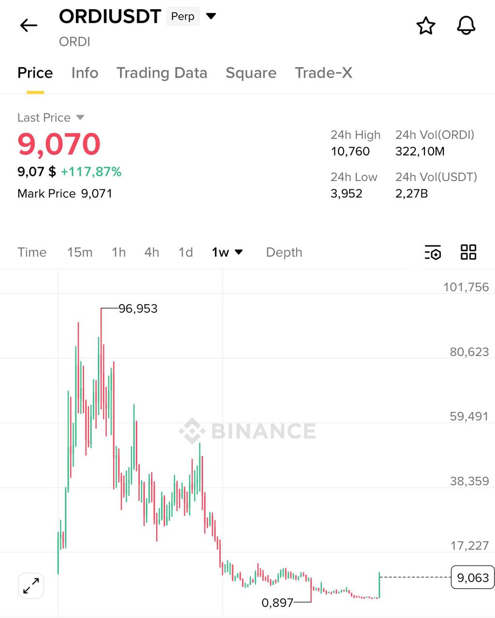Switch the chart to Depth view

284,252
